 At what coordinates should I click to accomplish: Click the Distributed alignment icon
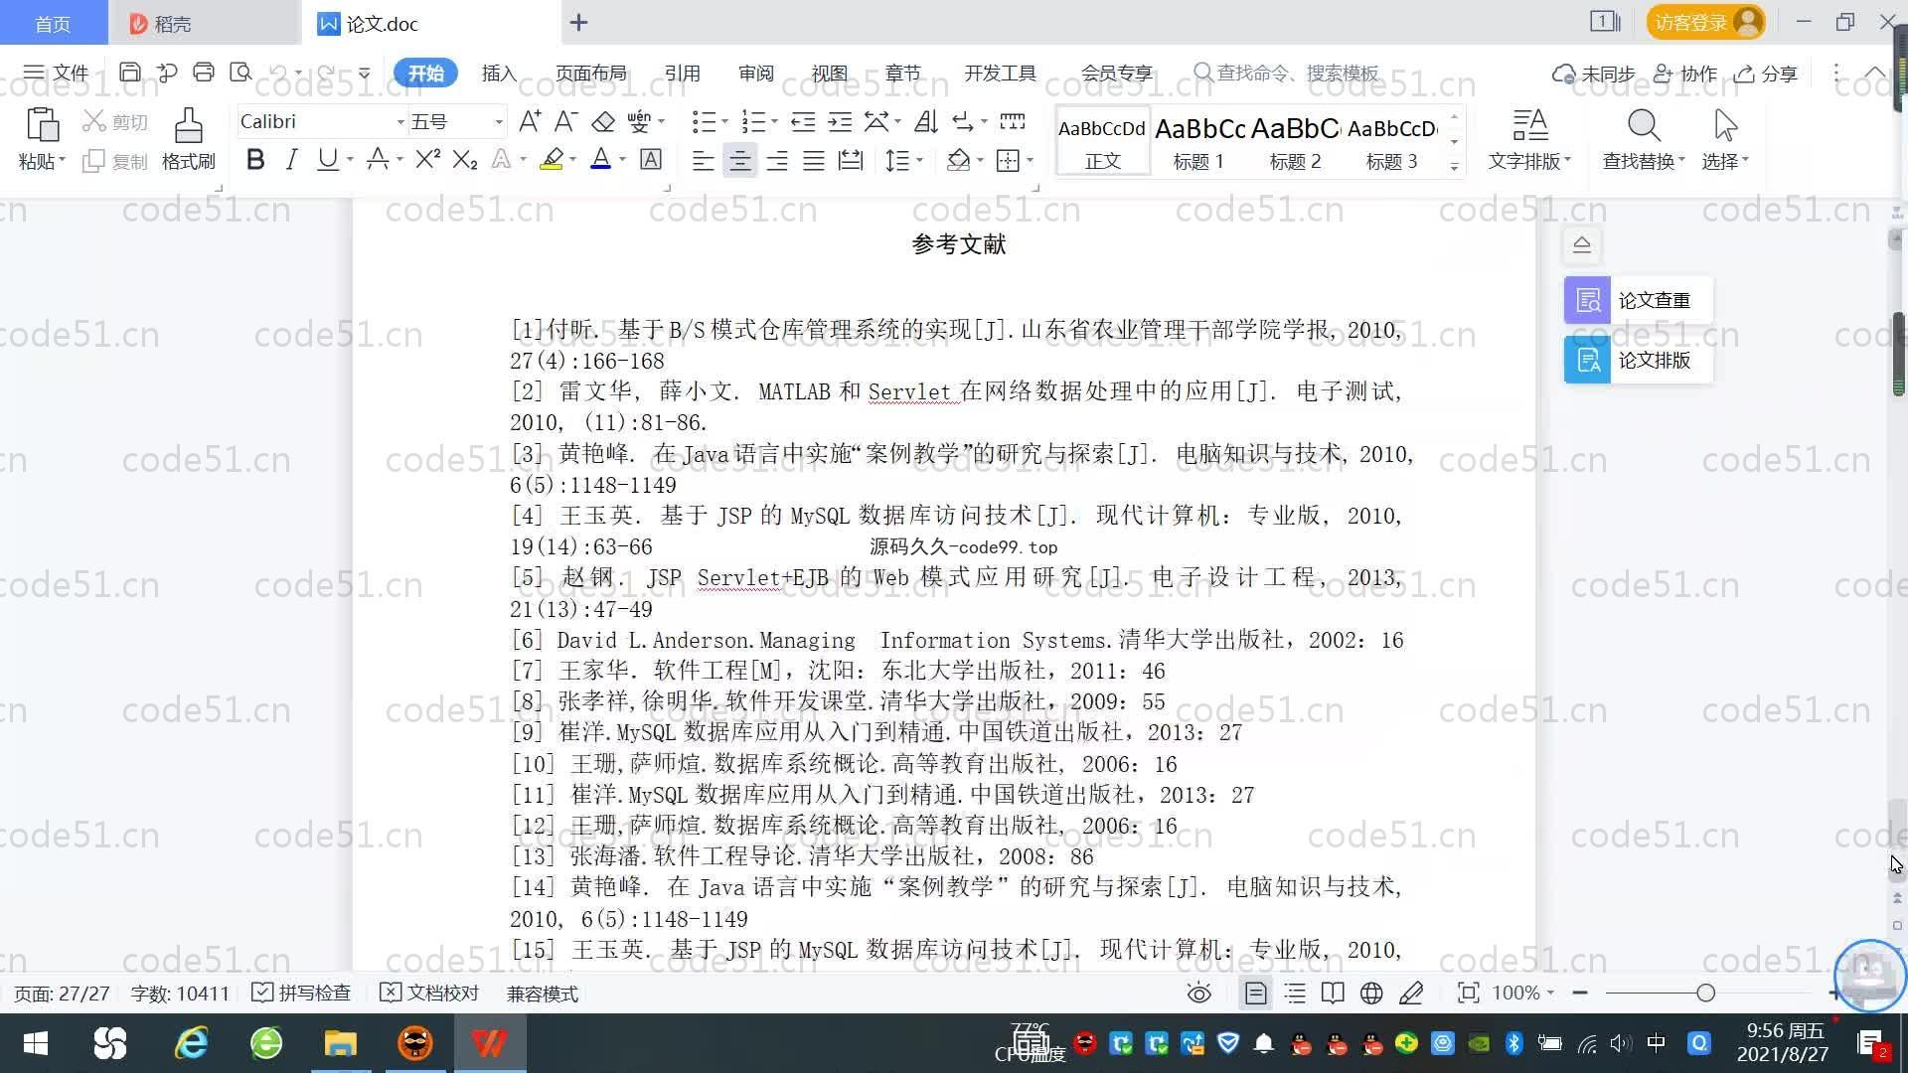(851, 160)
